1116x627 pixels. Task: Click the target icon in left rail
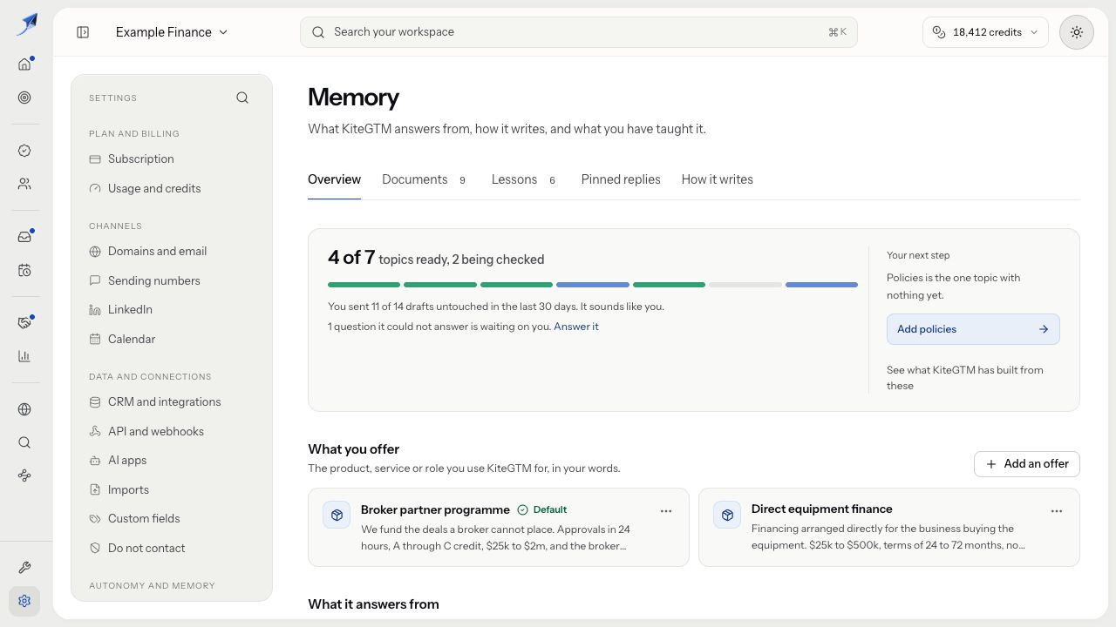pos(24,98)
